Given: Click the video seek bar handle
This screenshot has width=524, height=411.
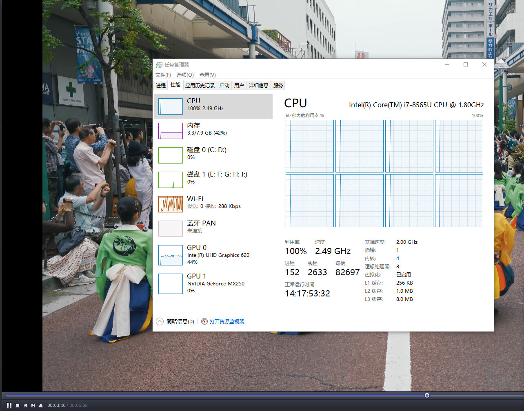Looking at the screenshot, I should (427, 396).
